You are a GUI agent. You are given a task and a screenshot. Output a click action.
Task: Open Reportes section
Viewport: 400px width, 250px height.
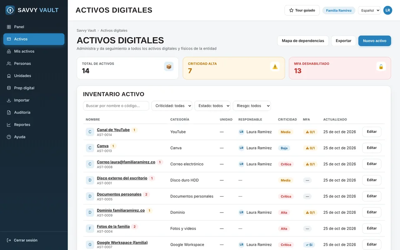coord(34,125)
